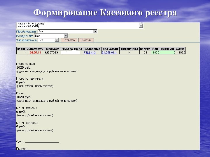Click the green cash cell 1020
Screen dimensions: 210x157
tap(156, 52)
